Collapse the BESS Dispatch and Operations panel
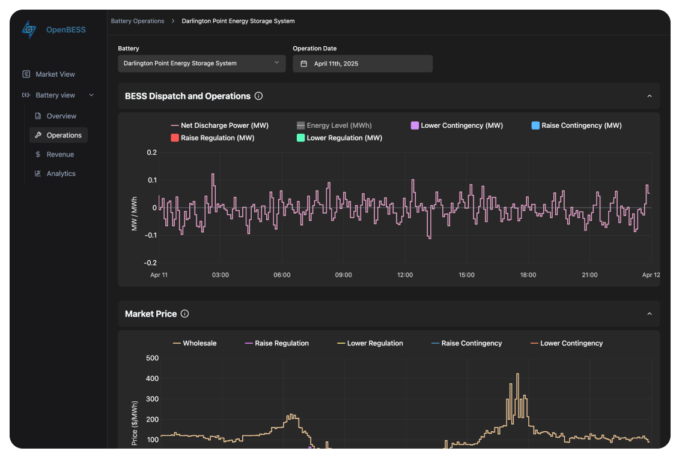The width and height of the screenshot is (679, 457). 649,96
